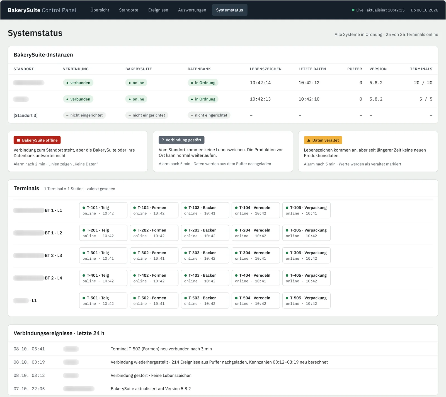Click the green status dot on T-404 Veredeln
446x397 pixels.
(x=236, y=275)
